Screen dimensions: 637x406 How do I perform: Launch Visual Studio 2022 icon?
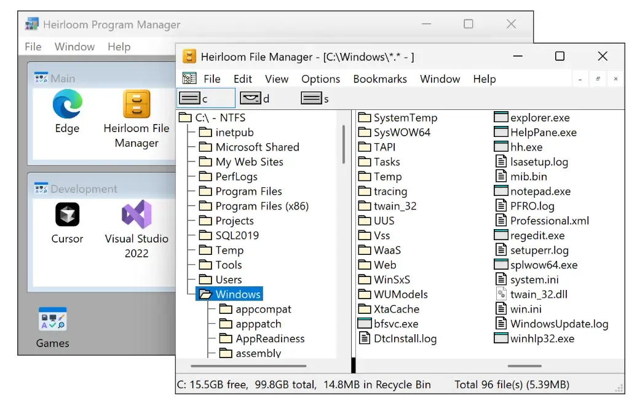(x=136, y=214)
